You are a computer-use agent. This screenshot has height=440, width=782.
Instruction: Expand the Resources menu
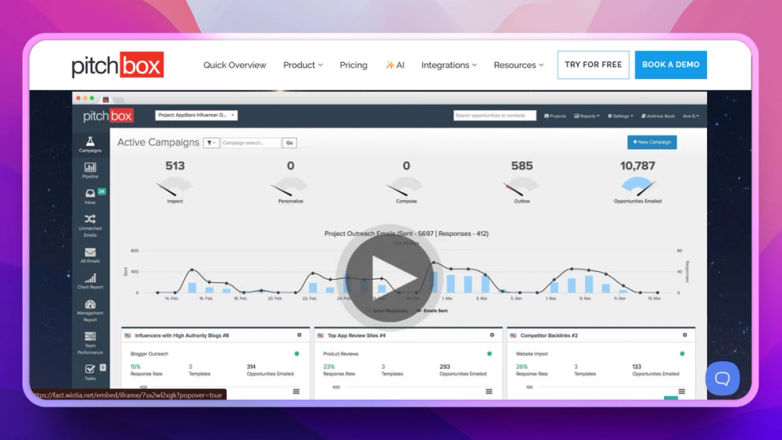pos(518,65)
